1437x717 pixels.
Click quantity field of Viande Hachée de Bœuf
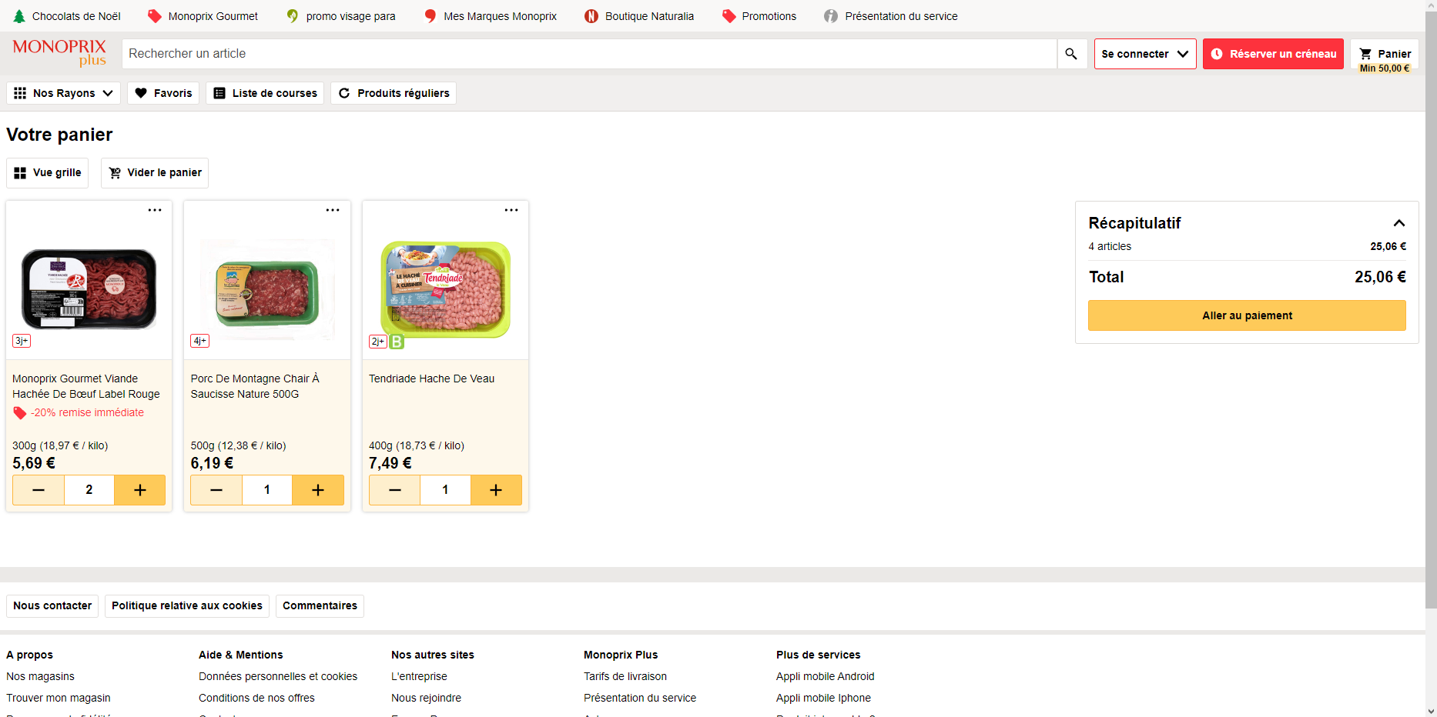click(x=89, y=490)
